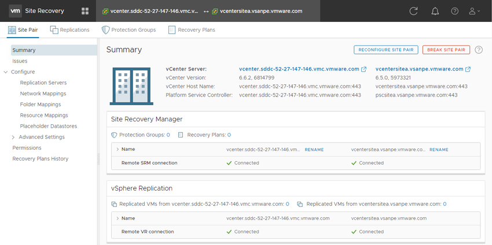Screen dimensions: 492x245
Task: Click the large site building icon
Action: coord(131,86)
